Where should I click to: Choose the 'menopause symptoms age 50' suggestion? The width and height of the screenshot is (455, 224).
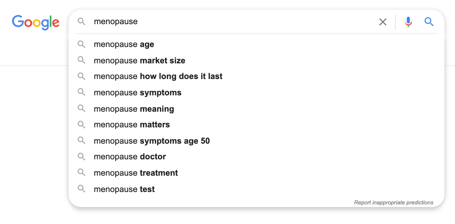[x=152, y=141]
